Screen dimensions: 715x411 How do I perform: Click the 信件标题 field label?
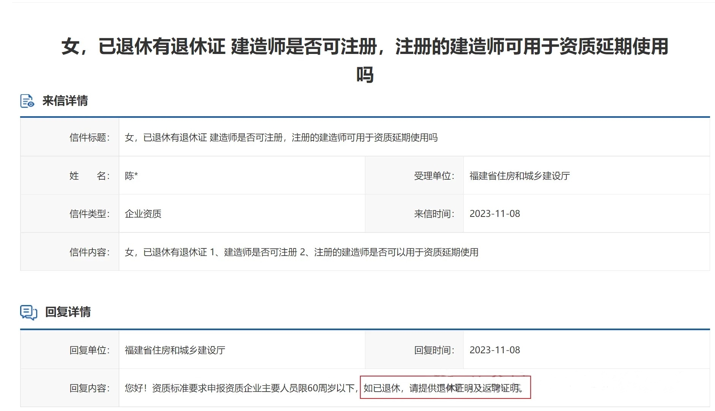(x=89, y=138)
